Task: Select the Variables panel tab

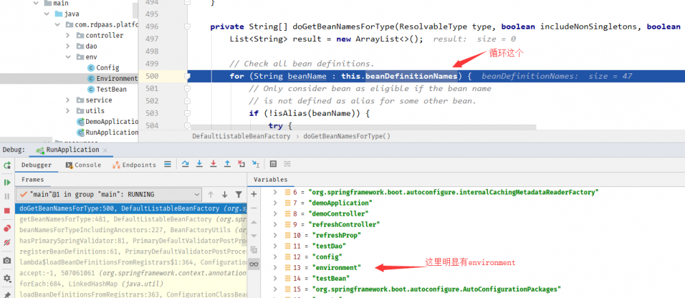Action: coord(271,179)
